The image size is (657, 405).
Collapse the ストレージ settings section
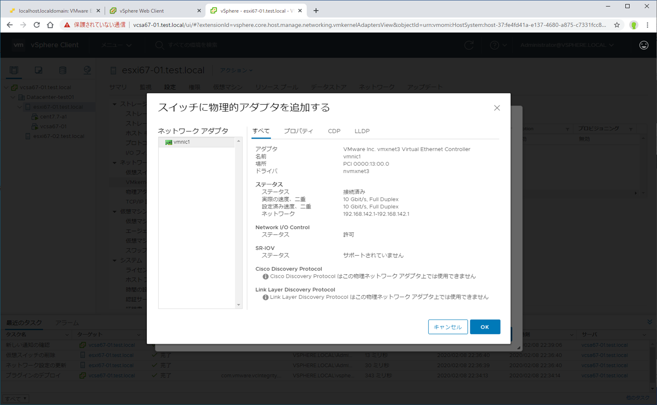pos(114,104)
